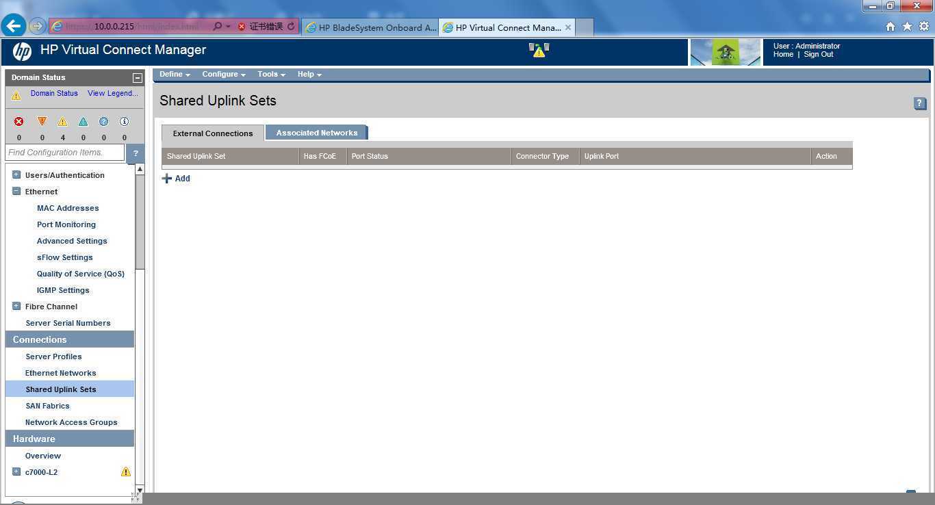Viewport: 935px width, 505px height.
Task: Open a new browser tab
Action: [x=584, y=27]
